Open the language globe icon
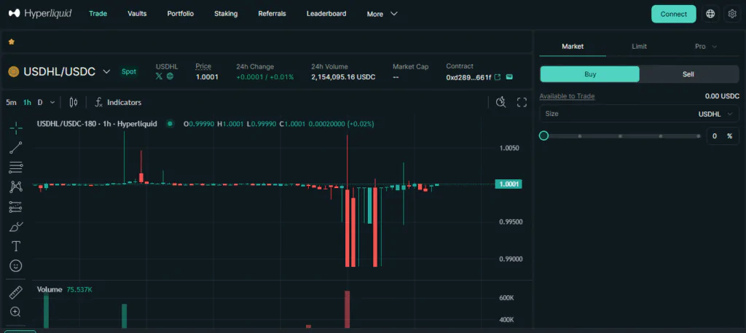 710,14
